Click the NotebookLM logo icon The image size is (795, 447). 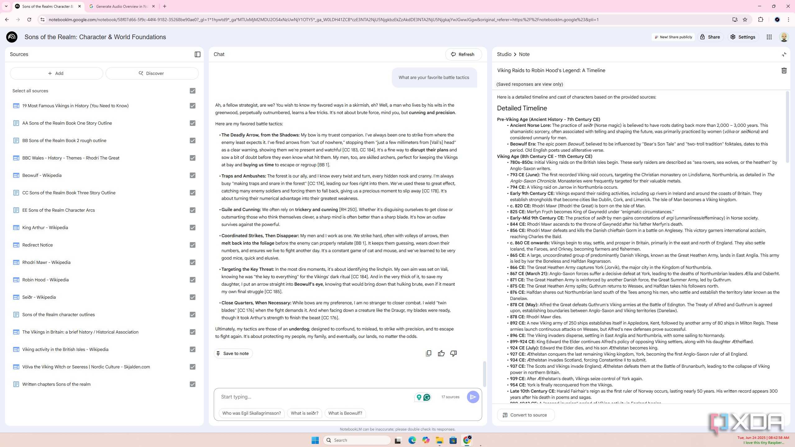click(x=12, y=37)
